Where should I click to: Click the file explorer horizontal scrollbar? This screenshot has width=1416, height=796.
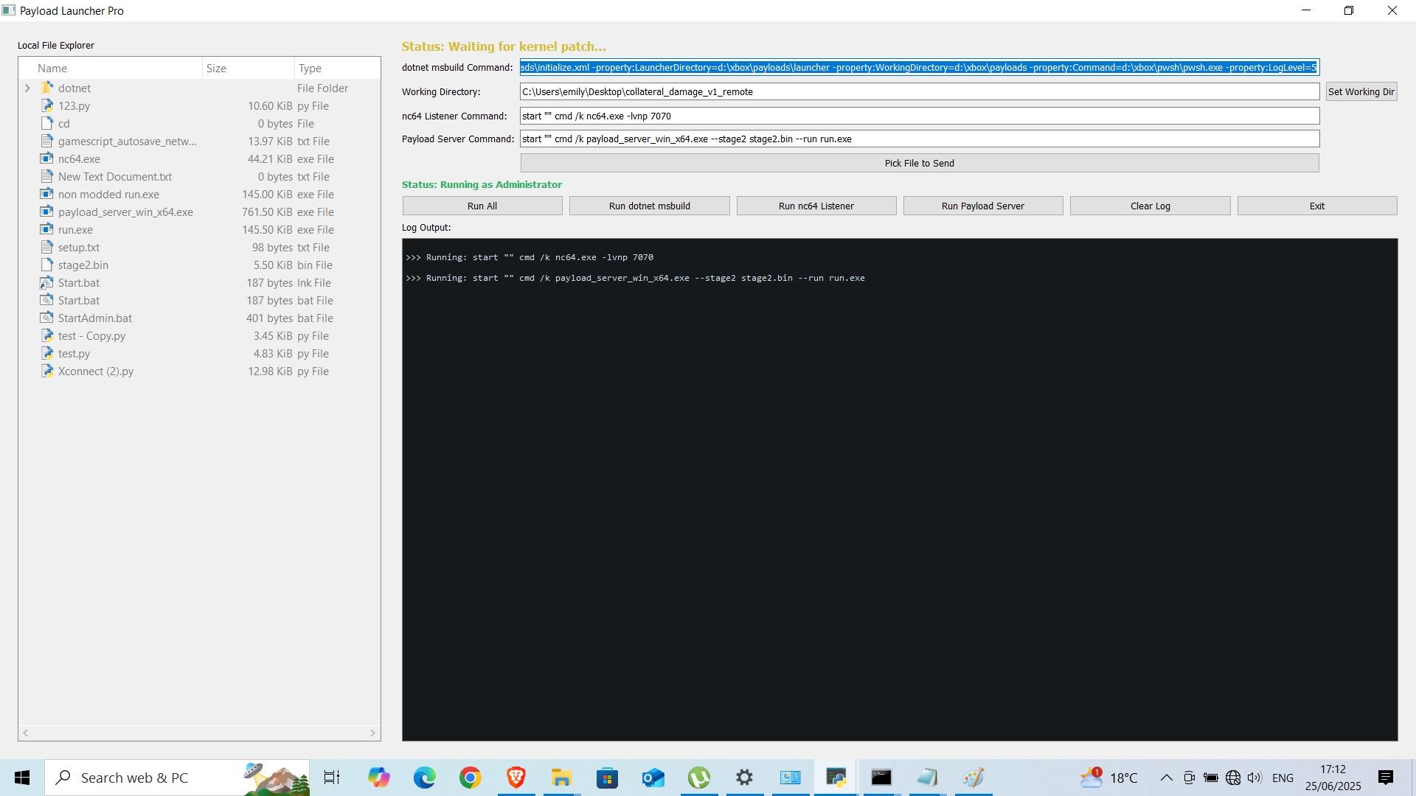[x=199, y=733]
